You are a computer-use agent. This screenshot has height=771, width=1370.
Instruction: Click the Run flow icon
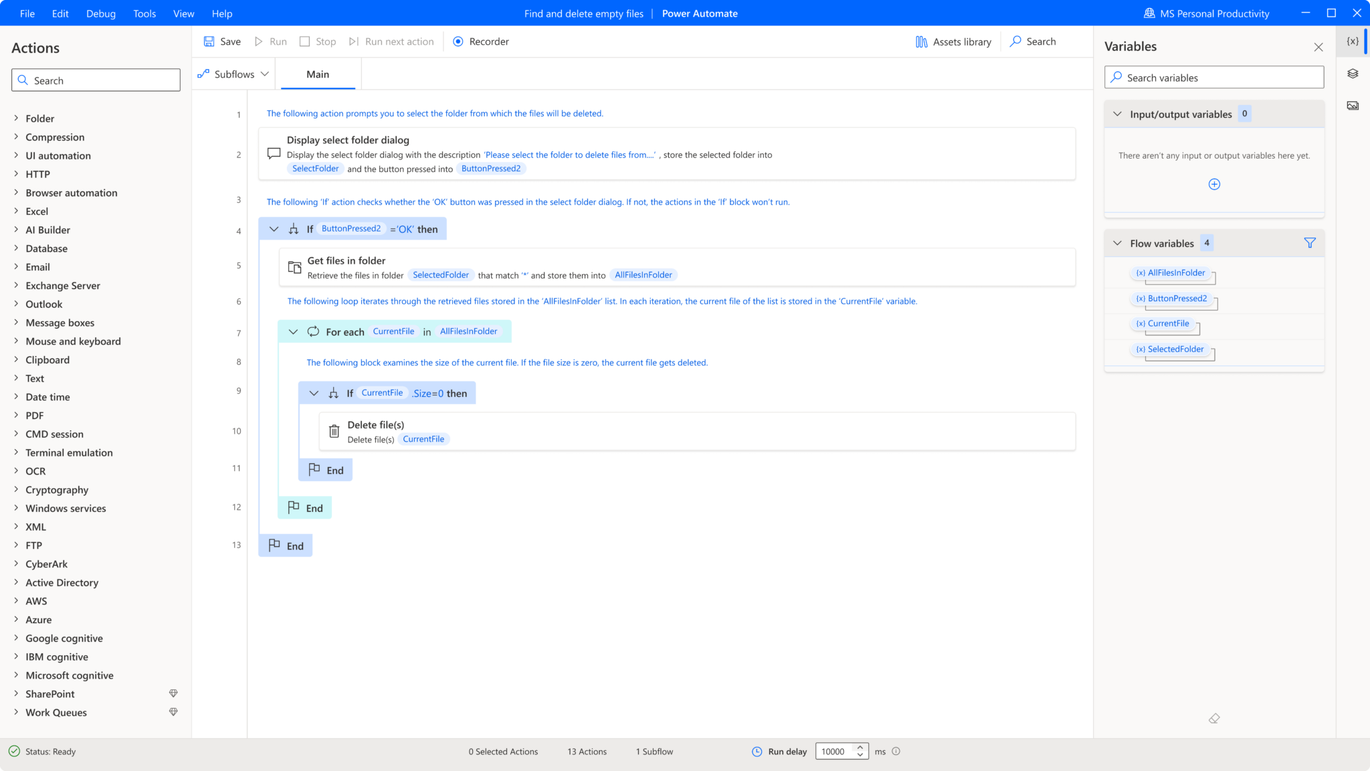[260, 41]
